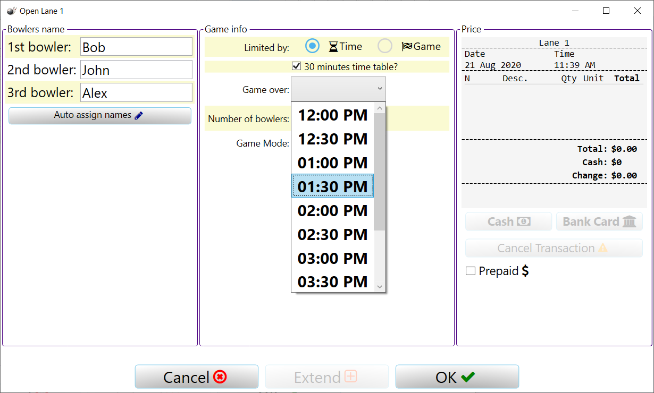Click the flag Game limit icon
The width and height of the screenshot is (654, 393).
(x=407, y=46)
